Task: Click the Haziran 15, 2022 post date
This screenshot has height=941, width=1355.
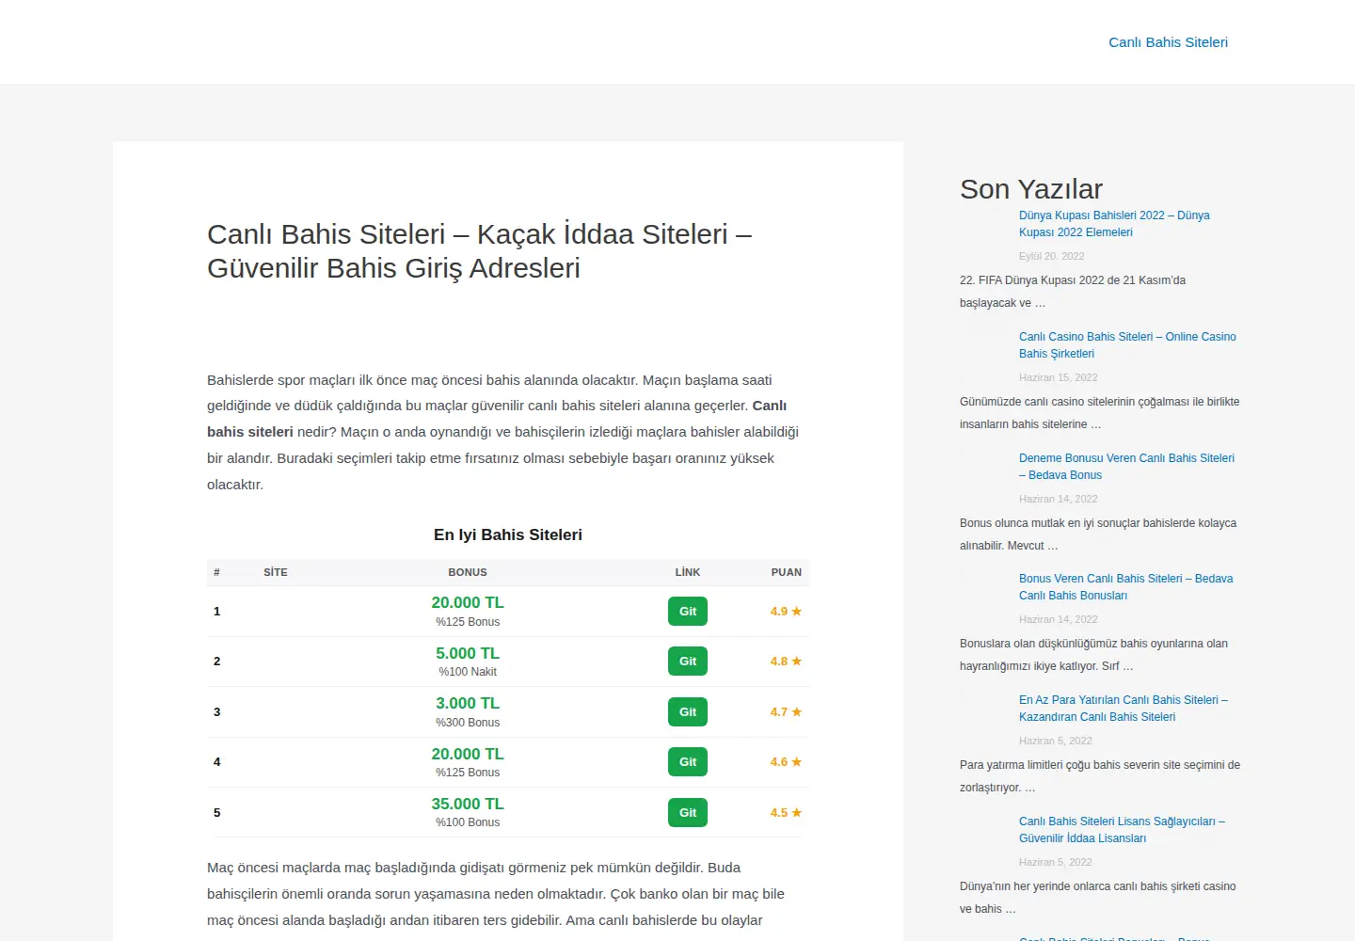Action: (1059, 377)
